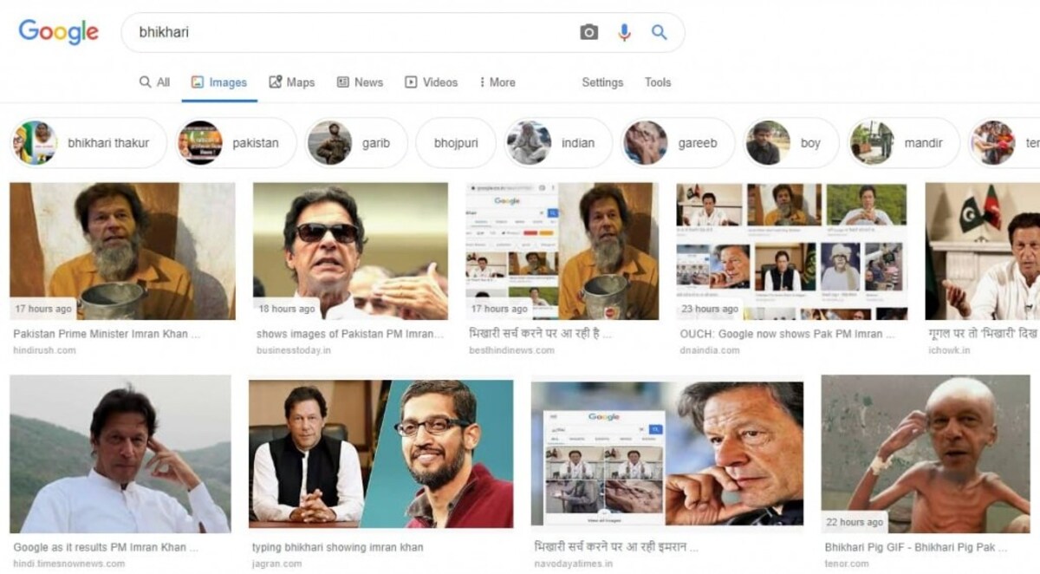Click the magnifying glass search button
This screenshot has height=574, width=1040.
[x=660, y=32]
